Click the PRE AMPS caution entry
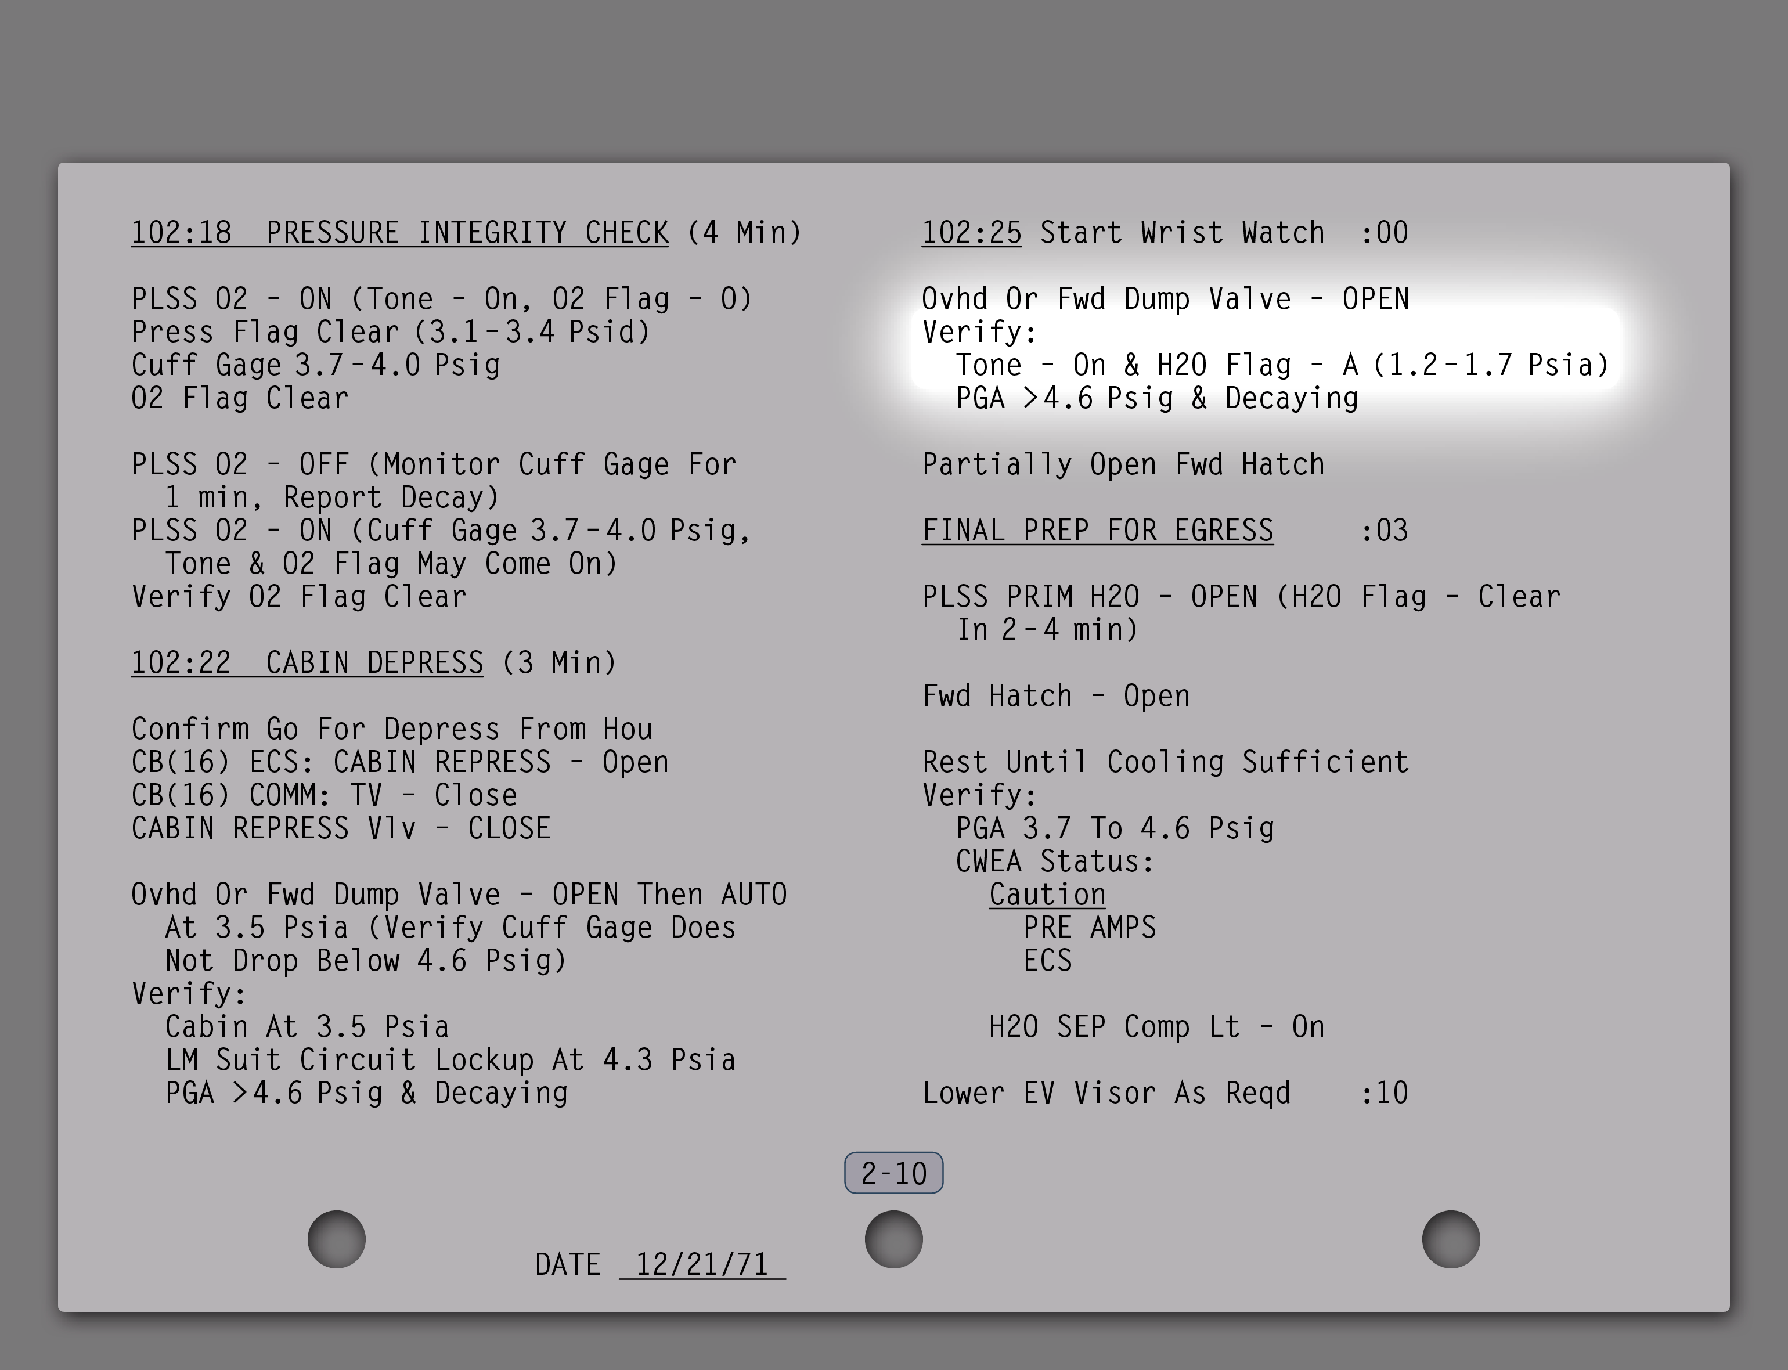 click(1089, 928)
